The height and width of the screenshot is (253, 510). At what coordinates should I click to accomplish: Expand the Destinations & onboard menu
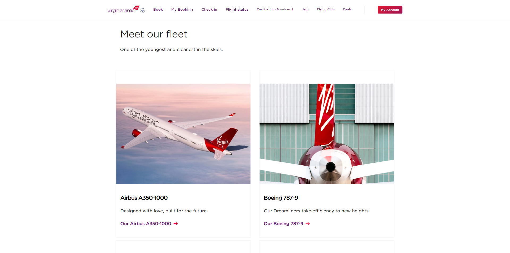coord(275,9)
